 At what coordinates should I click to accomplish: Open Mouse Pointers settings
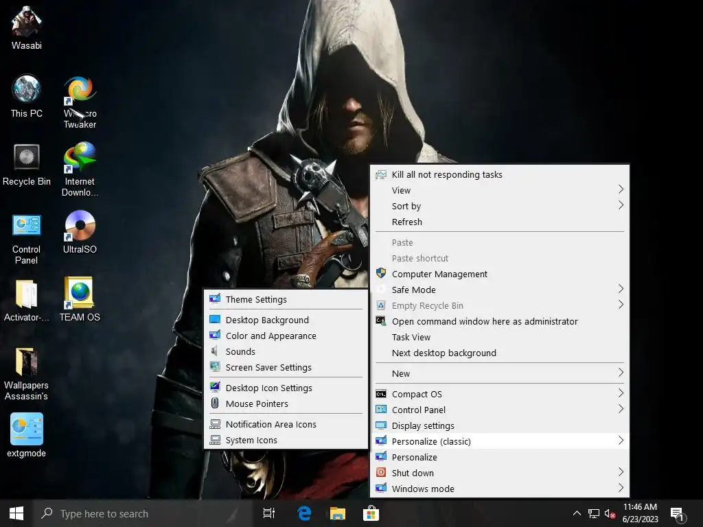click(286, 403)
